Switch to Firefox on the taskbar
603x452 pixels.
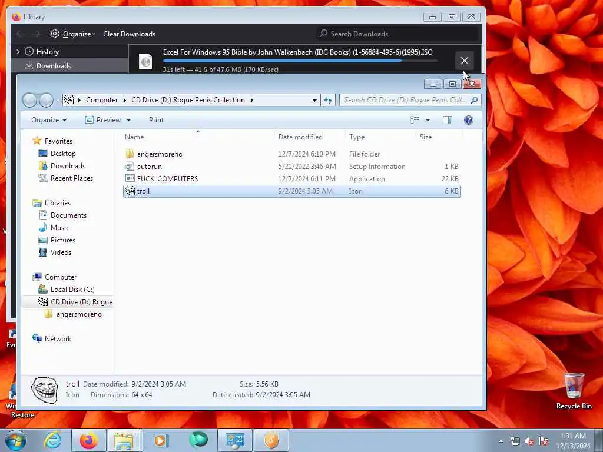pos(88,440)
